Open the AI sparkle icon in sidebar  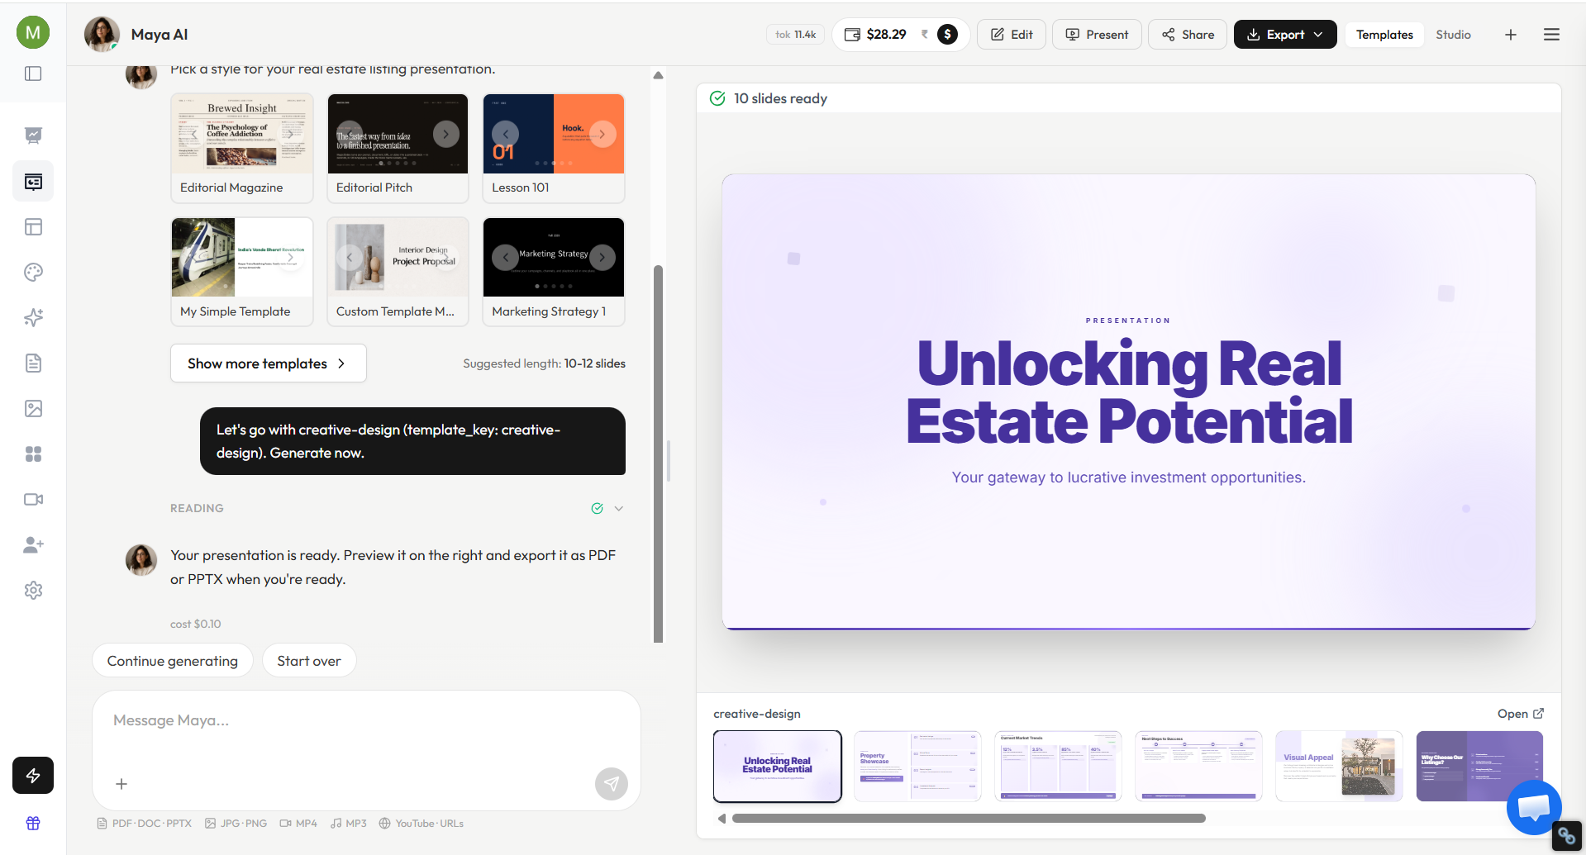click(x=33, y=318)
